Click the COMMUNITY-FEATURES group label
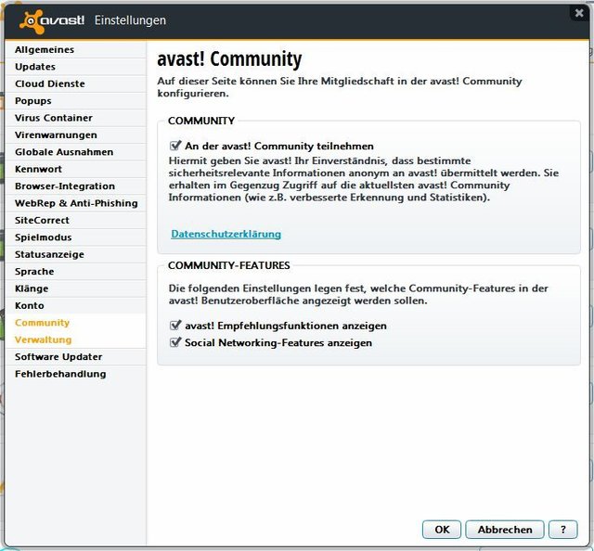 click(x=229, y=265)
